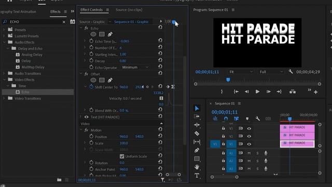Select the Type tool
This screenshot has width=332, height=187.
(x=197, y=176)
